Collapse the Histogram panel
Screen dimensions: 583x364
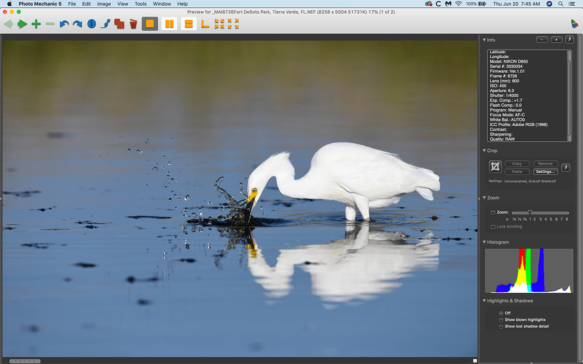[x=484, y=242]
